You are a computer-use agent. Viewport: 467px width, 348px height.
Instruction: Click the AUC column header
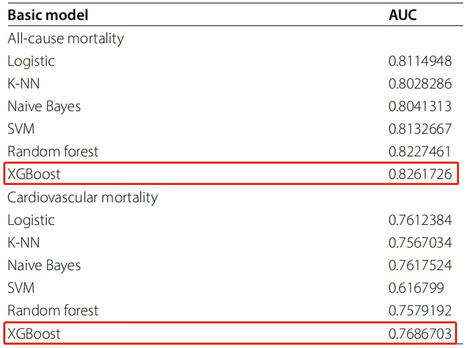402,15
